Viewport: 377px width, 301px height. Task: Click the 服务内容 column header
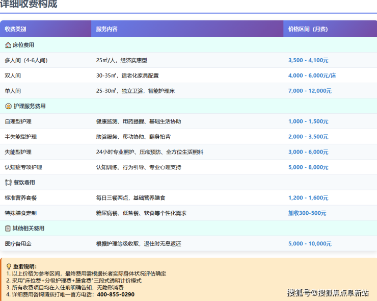106,29
